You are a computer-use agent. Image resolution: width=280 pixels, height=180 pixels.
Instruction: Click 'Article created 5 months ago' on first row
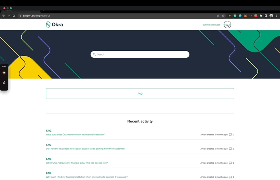214,135
